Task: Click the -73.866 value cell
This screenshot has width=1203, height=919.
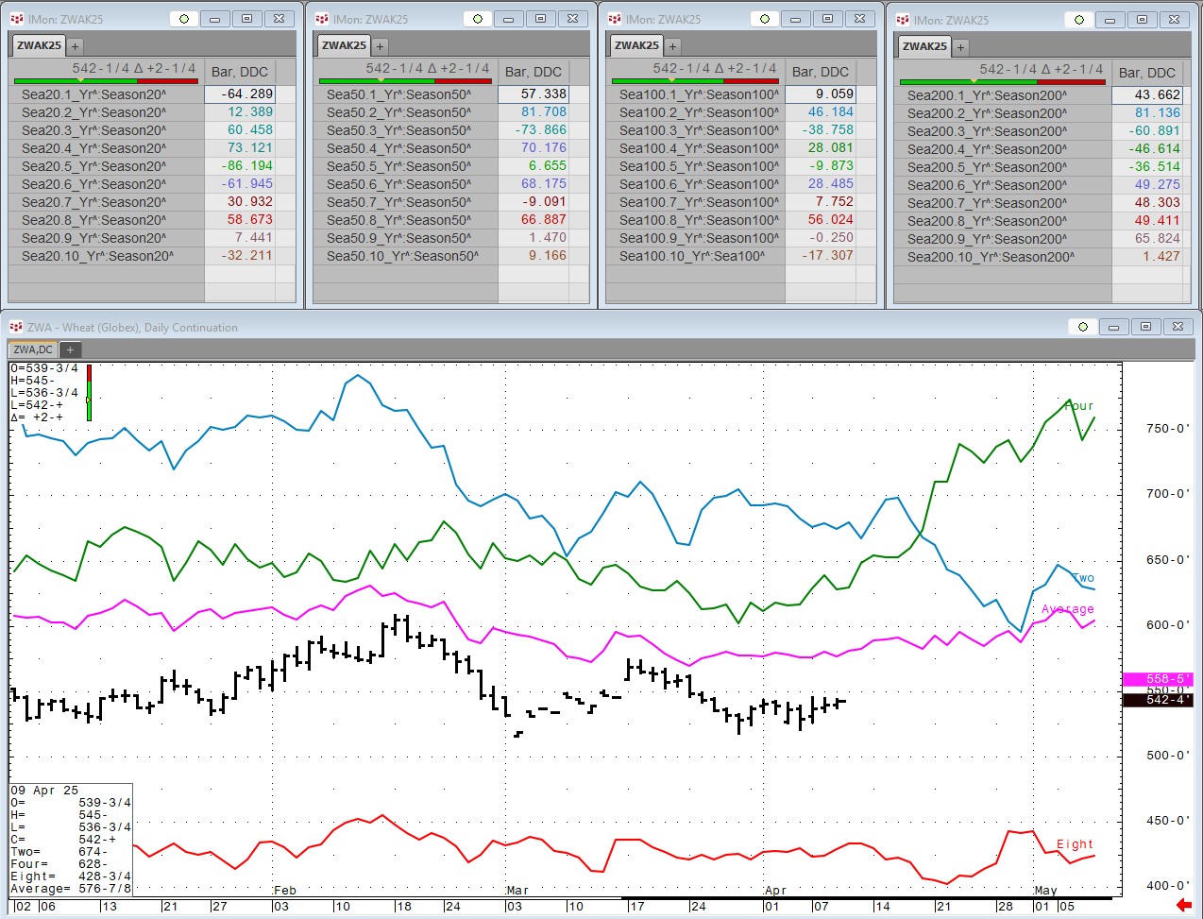Action: click(x=534, y=130)
